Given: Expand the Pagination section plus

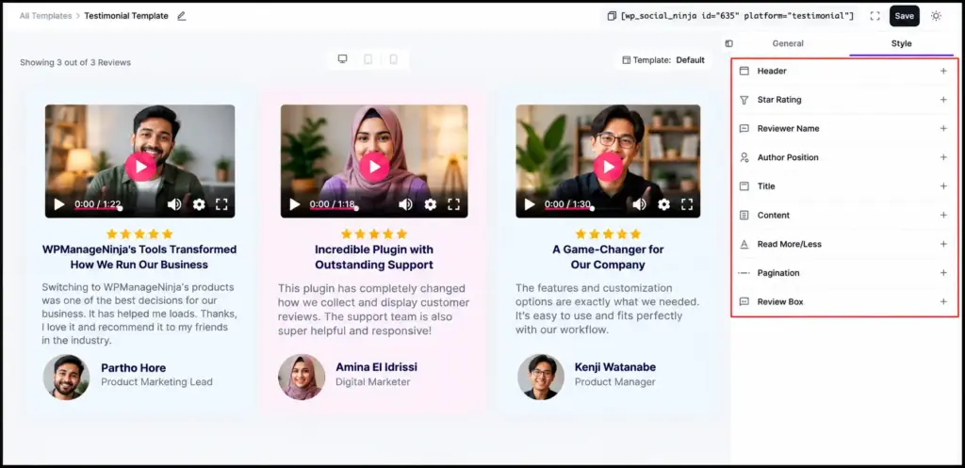Looking at the screenshot, I should tap(942, 273).
